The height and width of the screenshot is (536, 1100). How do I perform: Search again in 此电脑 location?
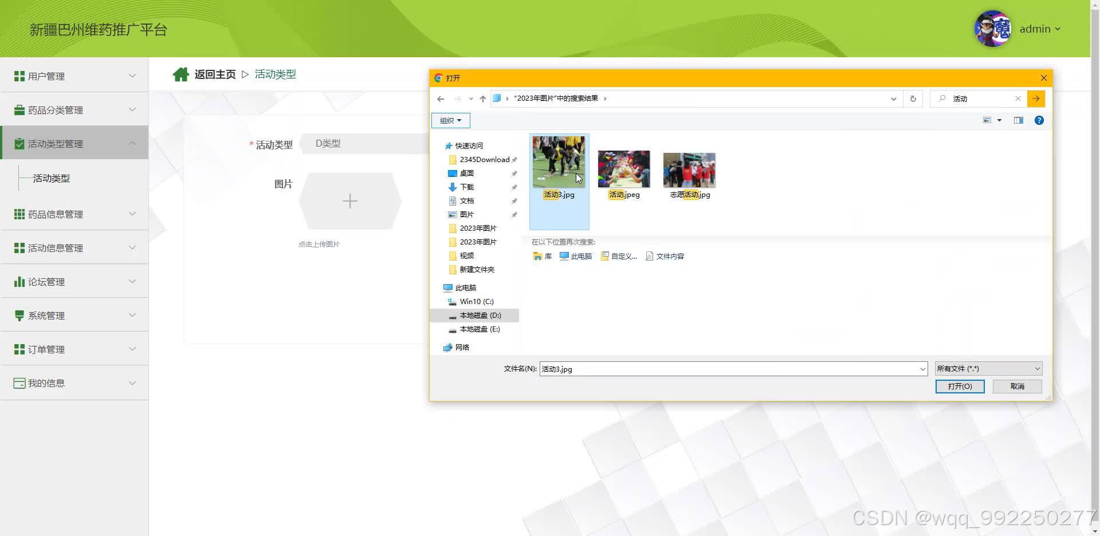coord(576,256)
